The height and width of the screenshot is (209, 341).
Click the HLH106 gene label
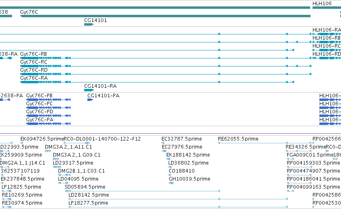pyautogui.click(x=322, y=4)
